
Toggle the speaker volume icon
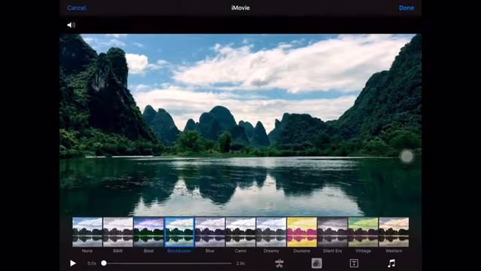71,25
